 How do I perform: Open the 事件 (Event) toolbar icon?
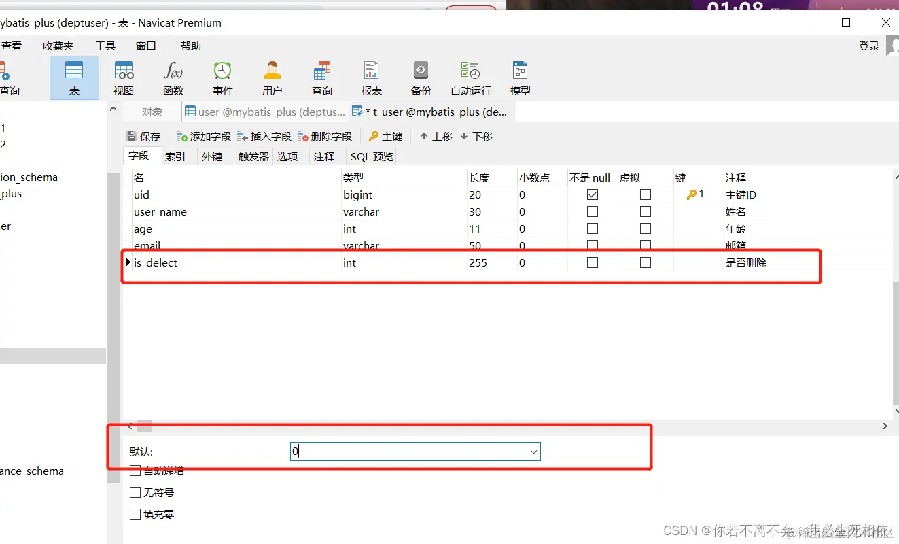click(223, 78)
